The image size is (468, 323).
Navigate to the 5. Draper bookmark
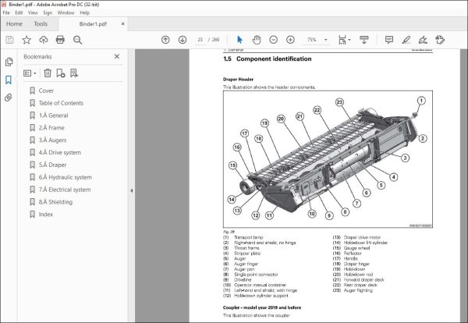click(53, 165)
